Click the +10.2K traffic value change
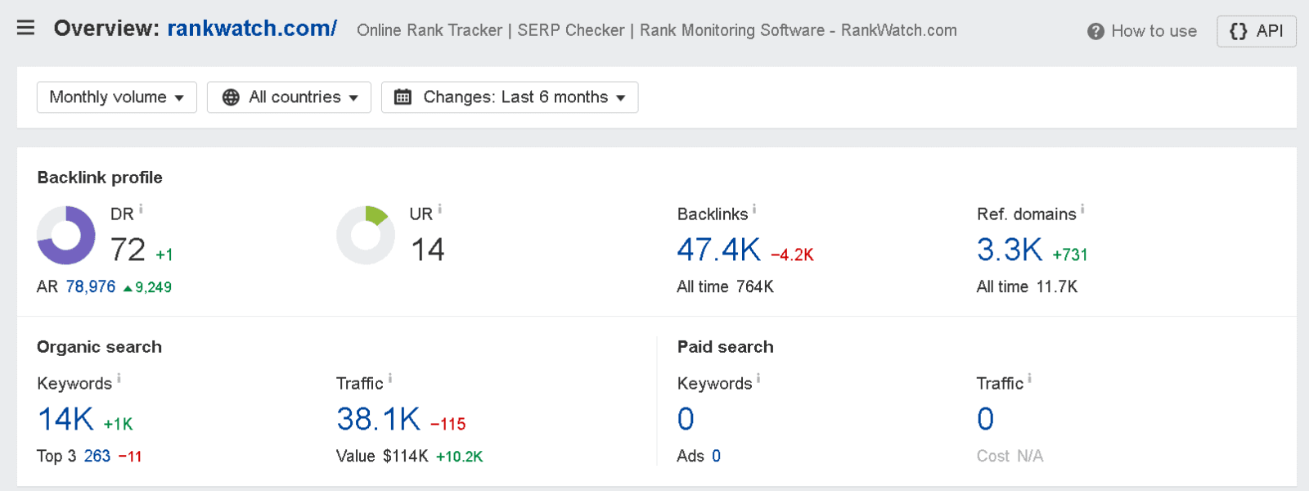Viewport: 1309px width, 491px height. point(460,457)
